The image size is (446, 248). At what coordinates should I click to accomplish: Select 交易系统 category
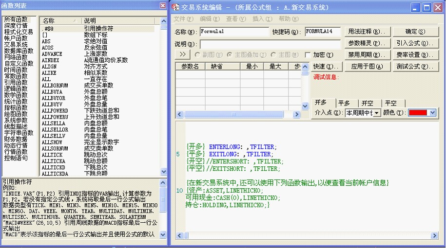(x=16, y=45)
